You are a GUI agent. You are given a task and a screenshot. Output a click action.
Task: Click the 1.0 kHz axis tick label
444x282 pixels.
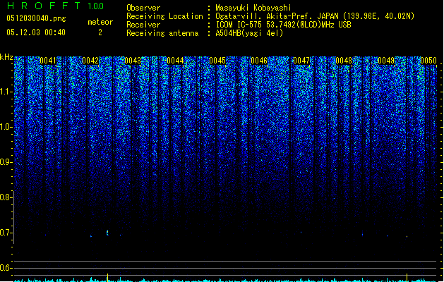point(6,128)
